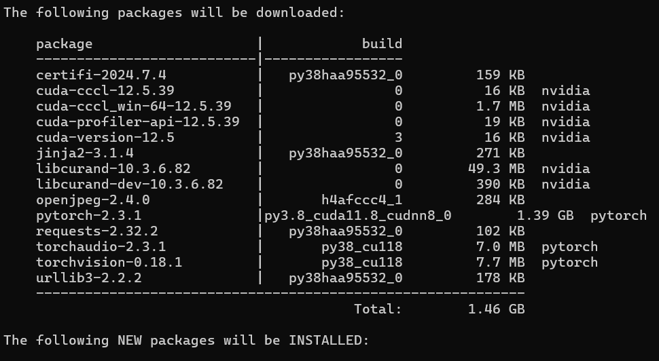This screenshot has width=659, height=361.
Task: Click the pytorch-2.3.1 package name
Action: pos(88,215)
